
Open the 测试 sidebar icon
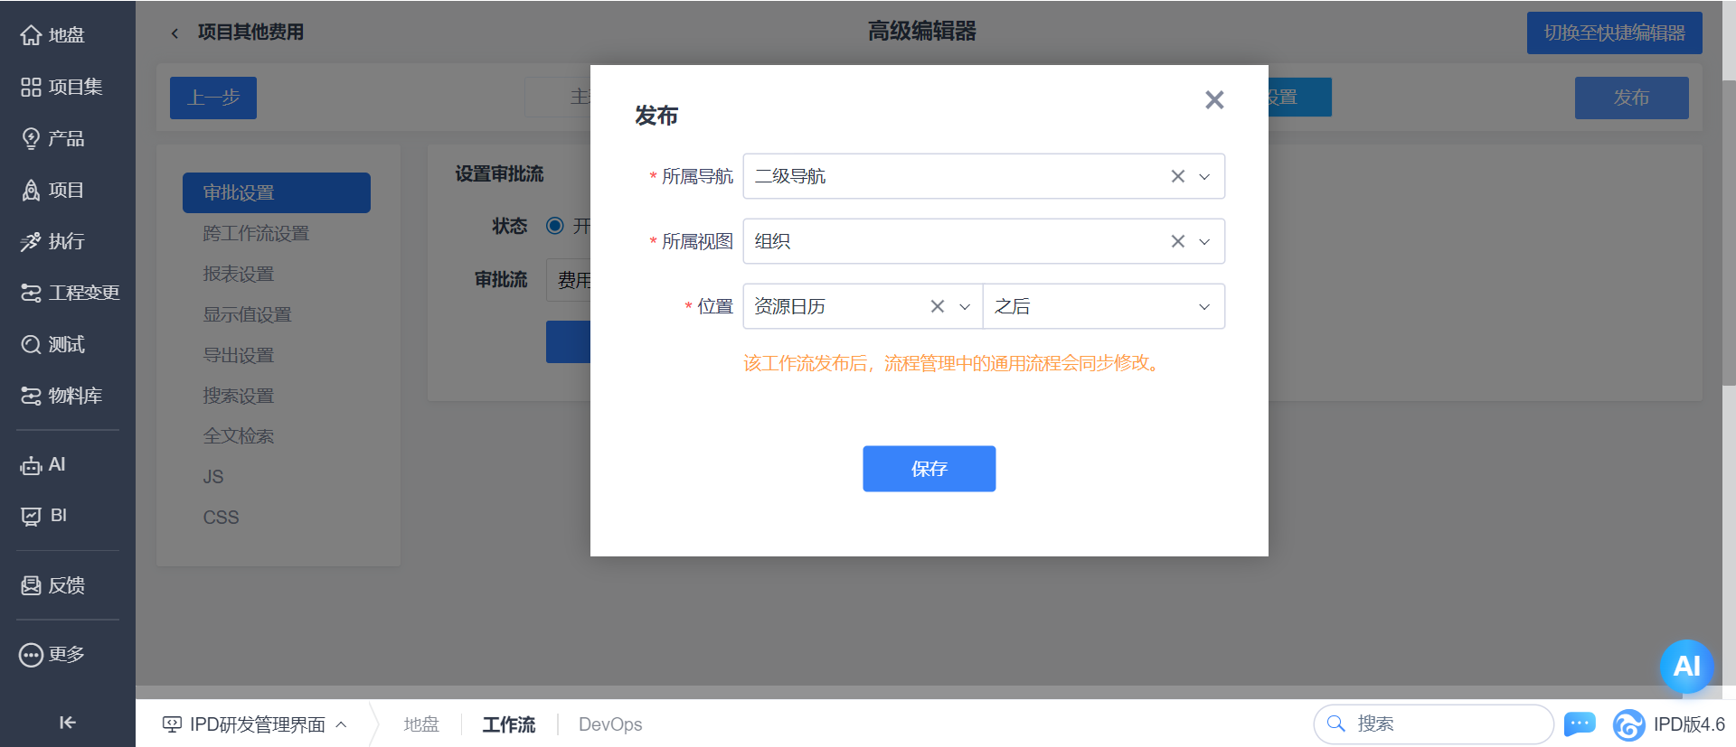(32, 344)
